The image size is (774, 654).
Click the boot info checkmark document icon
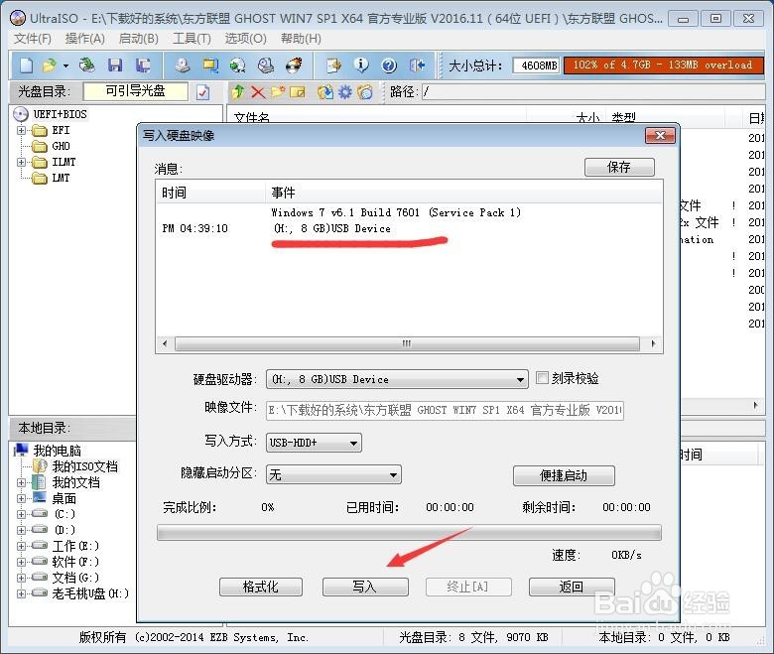coord(202,92)
